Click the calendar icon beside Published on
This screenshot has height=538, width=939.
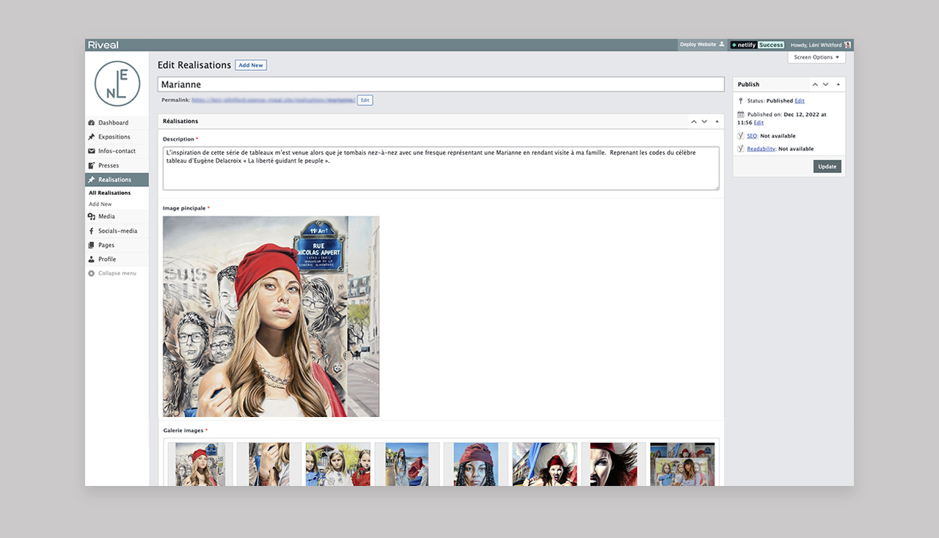tap(741, 114)
